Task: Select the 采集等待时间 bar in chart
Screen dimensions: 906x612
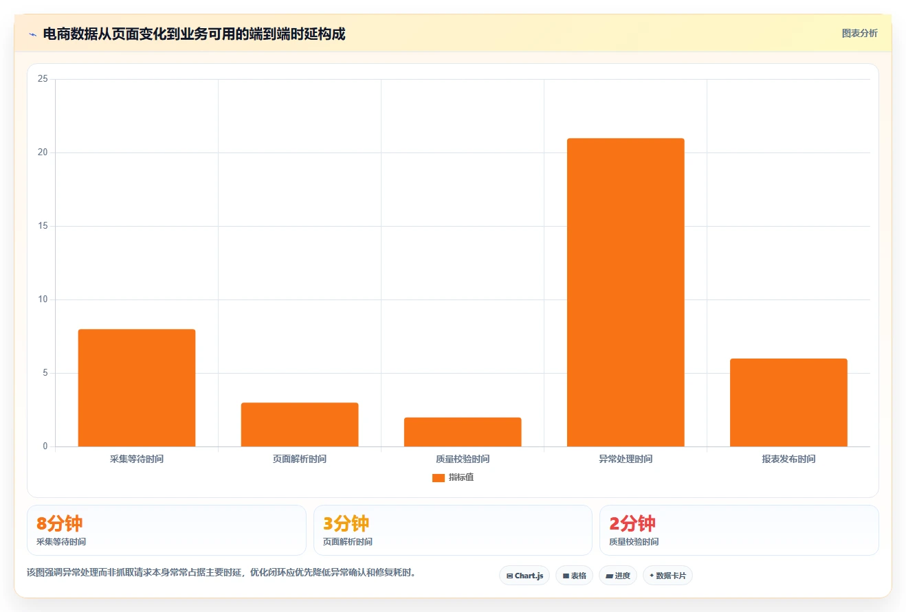Action: [x=137, y=388]
